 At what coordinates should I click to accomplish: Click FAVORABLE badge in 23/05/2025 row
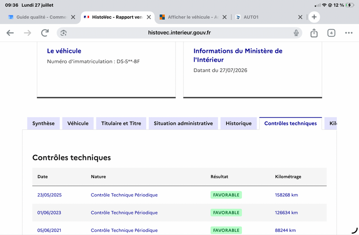click(226, 195)
